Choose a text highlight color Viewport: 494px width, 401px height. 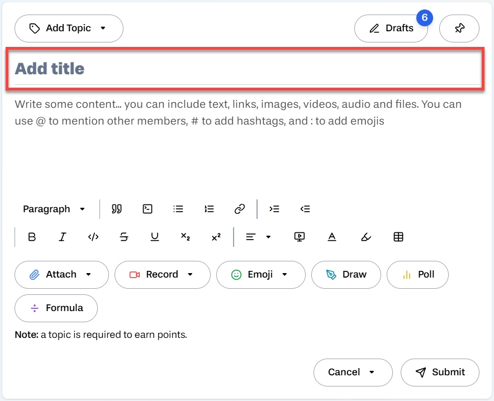coord(366,237)
